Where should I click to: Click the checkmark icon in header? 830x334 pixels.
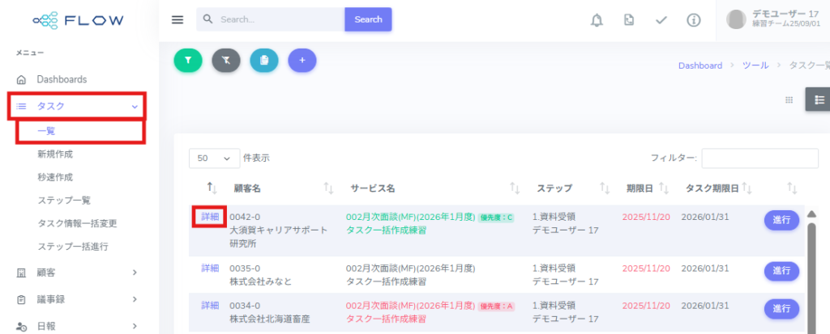[x=661, y=20]
